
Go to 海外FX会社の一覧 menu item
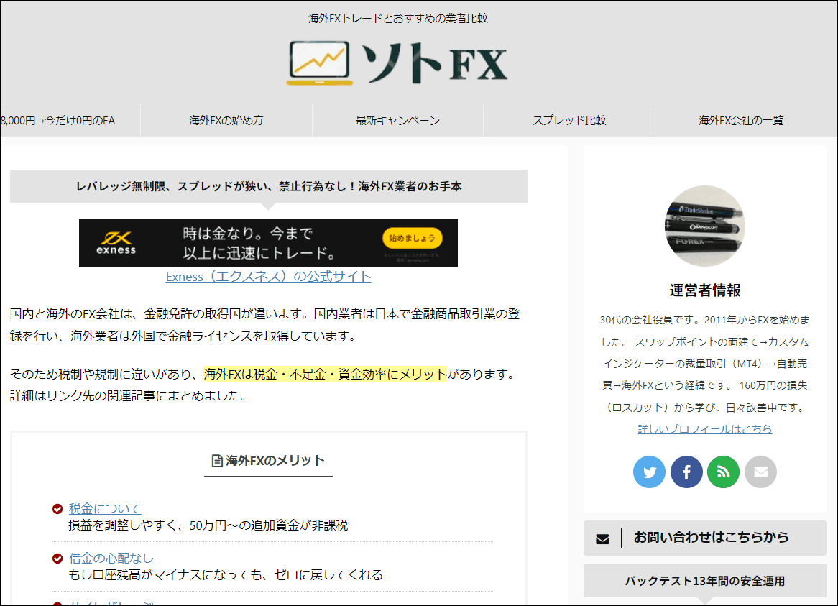[x=741, y=121]
